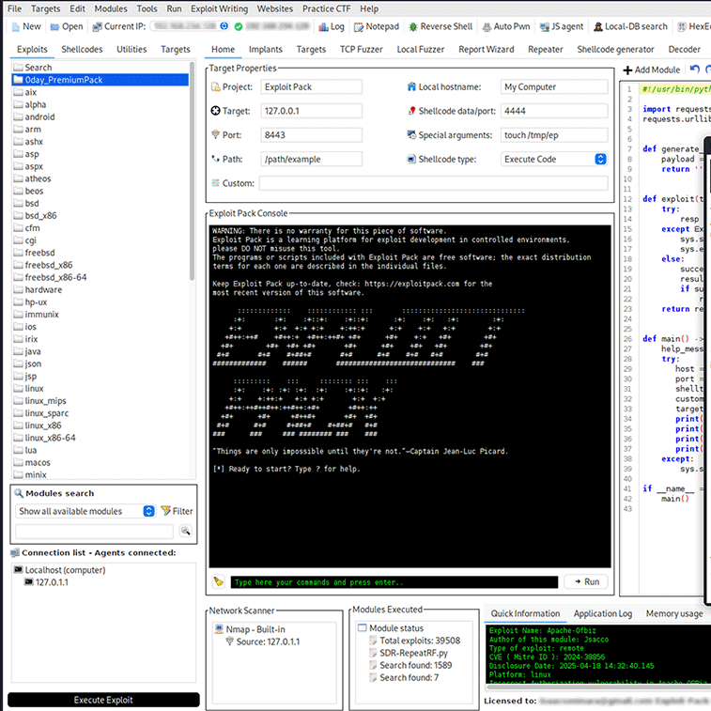Open the Shellcode type dropdown
Image resolution: width=711 pixels, height=711 pixels.
601,160
